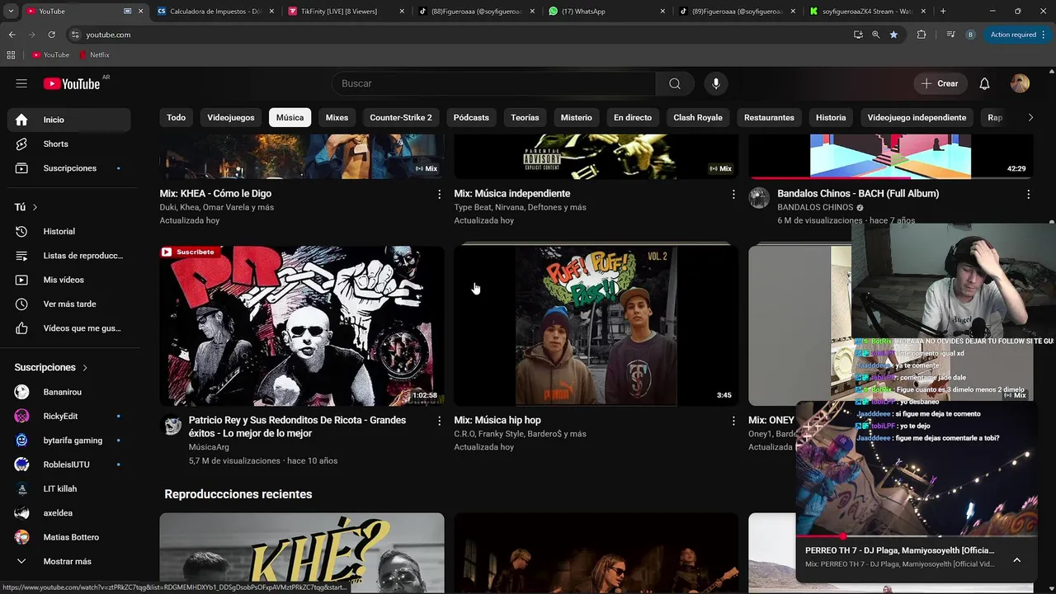The image size is (1056, 594).
Task: Click the bookmark star in address bar
Action: 893,35
